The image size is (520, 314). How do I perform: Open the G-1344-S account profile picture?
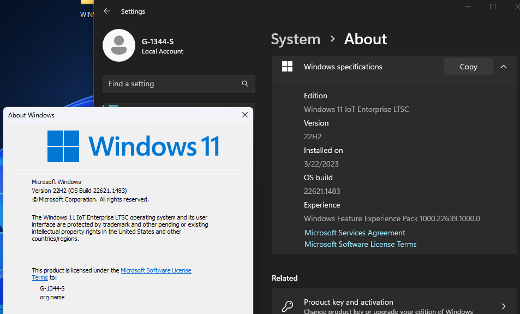point(119,45)
